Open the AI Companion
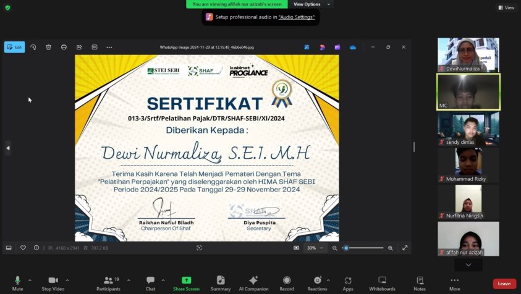This screenshot has height=294, width=521. click(253, 283)
